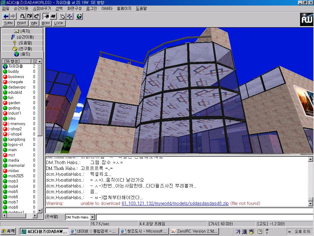Screen dimensions: 314x236
Task: Switch to 창조도시 browser window in taskbar
Action: pyautogui.click(x=144, y=231)
